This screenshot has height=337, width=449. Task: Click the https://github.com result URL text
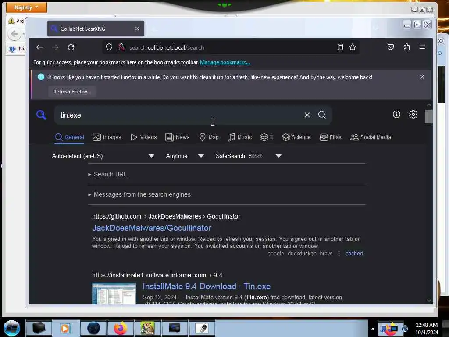click(117, 216)
